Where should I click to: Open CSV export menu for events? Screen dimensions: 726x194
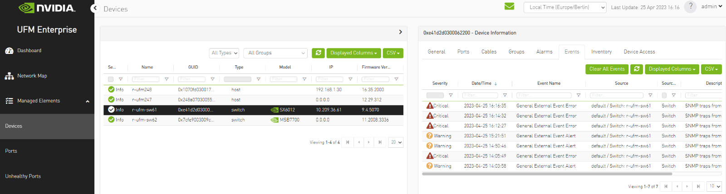(x=711, y=69)
